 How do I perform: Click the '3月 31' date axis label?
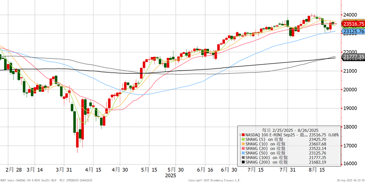[x=65, y=170]
